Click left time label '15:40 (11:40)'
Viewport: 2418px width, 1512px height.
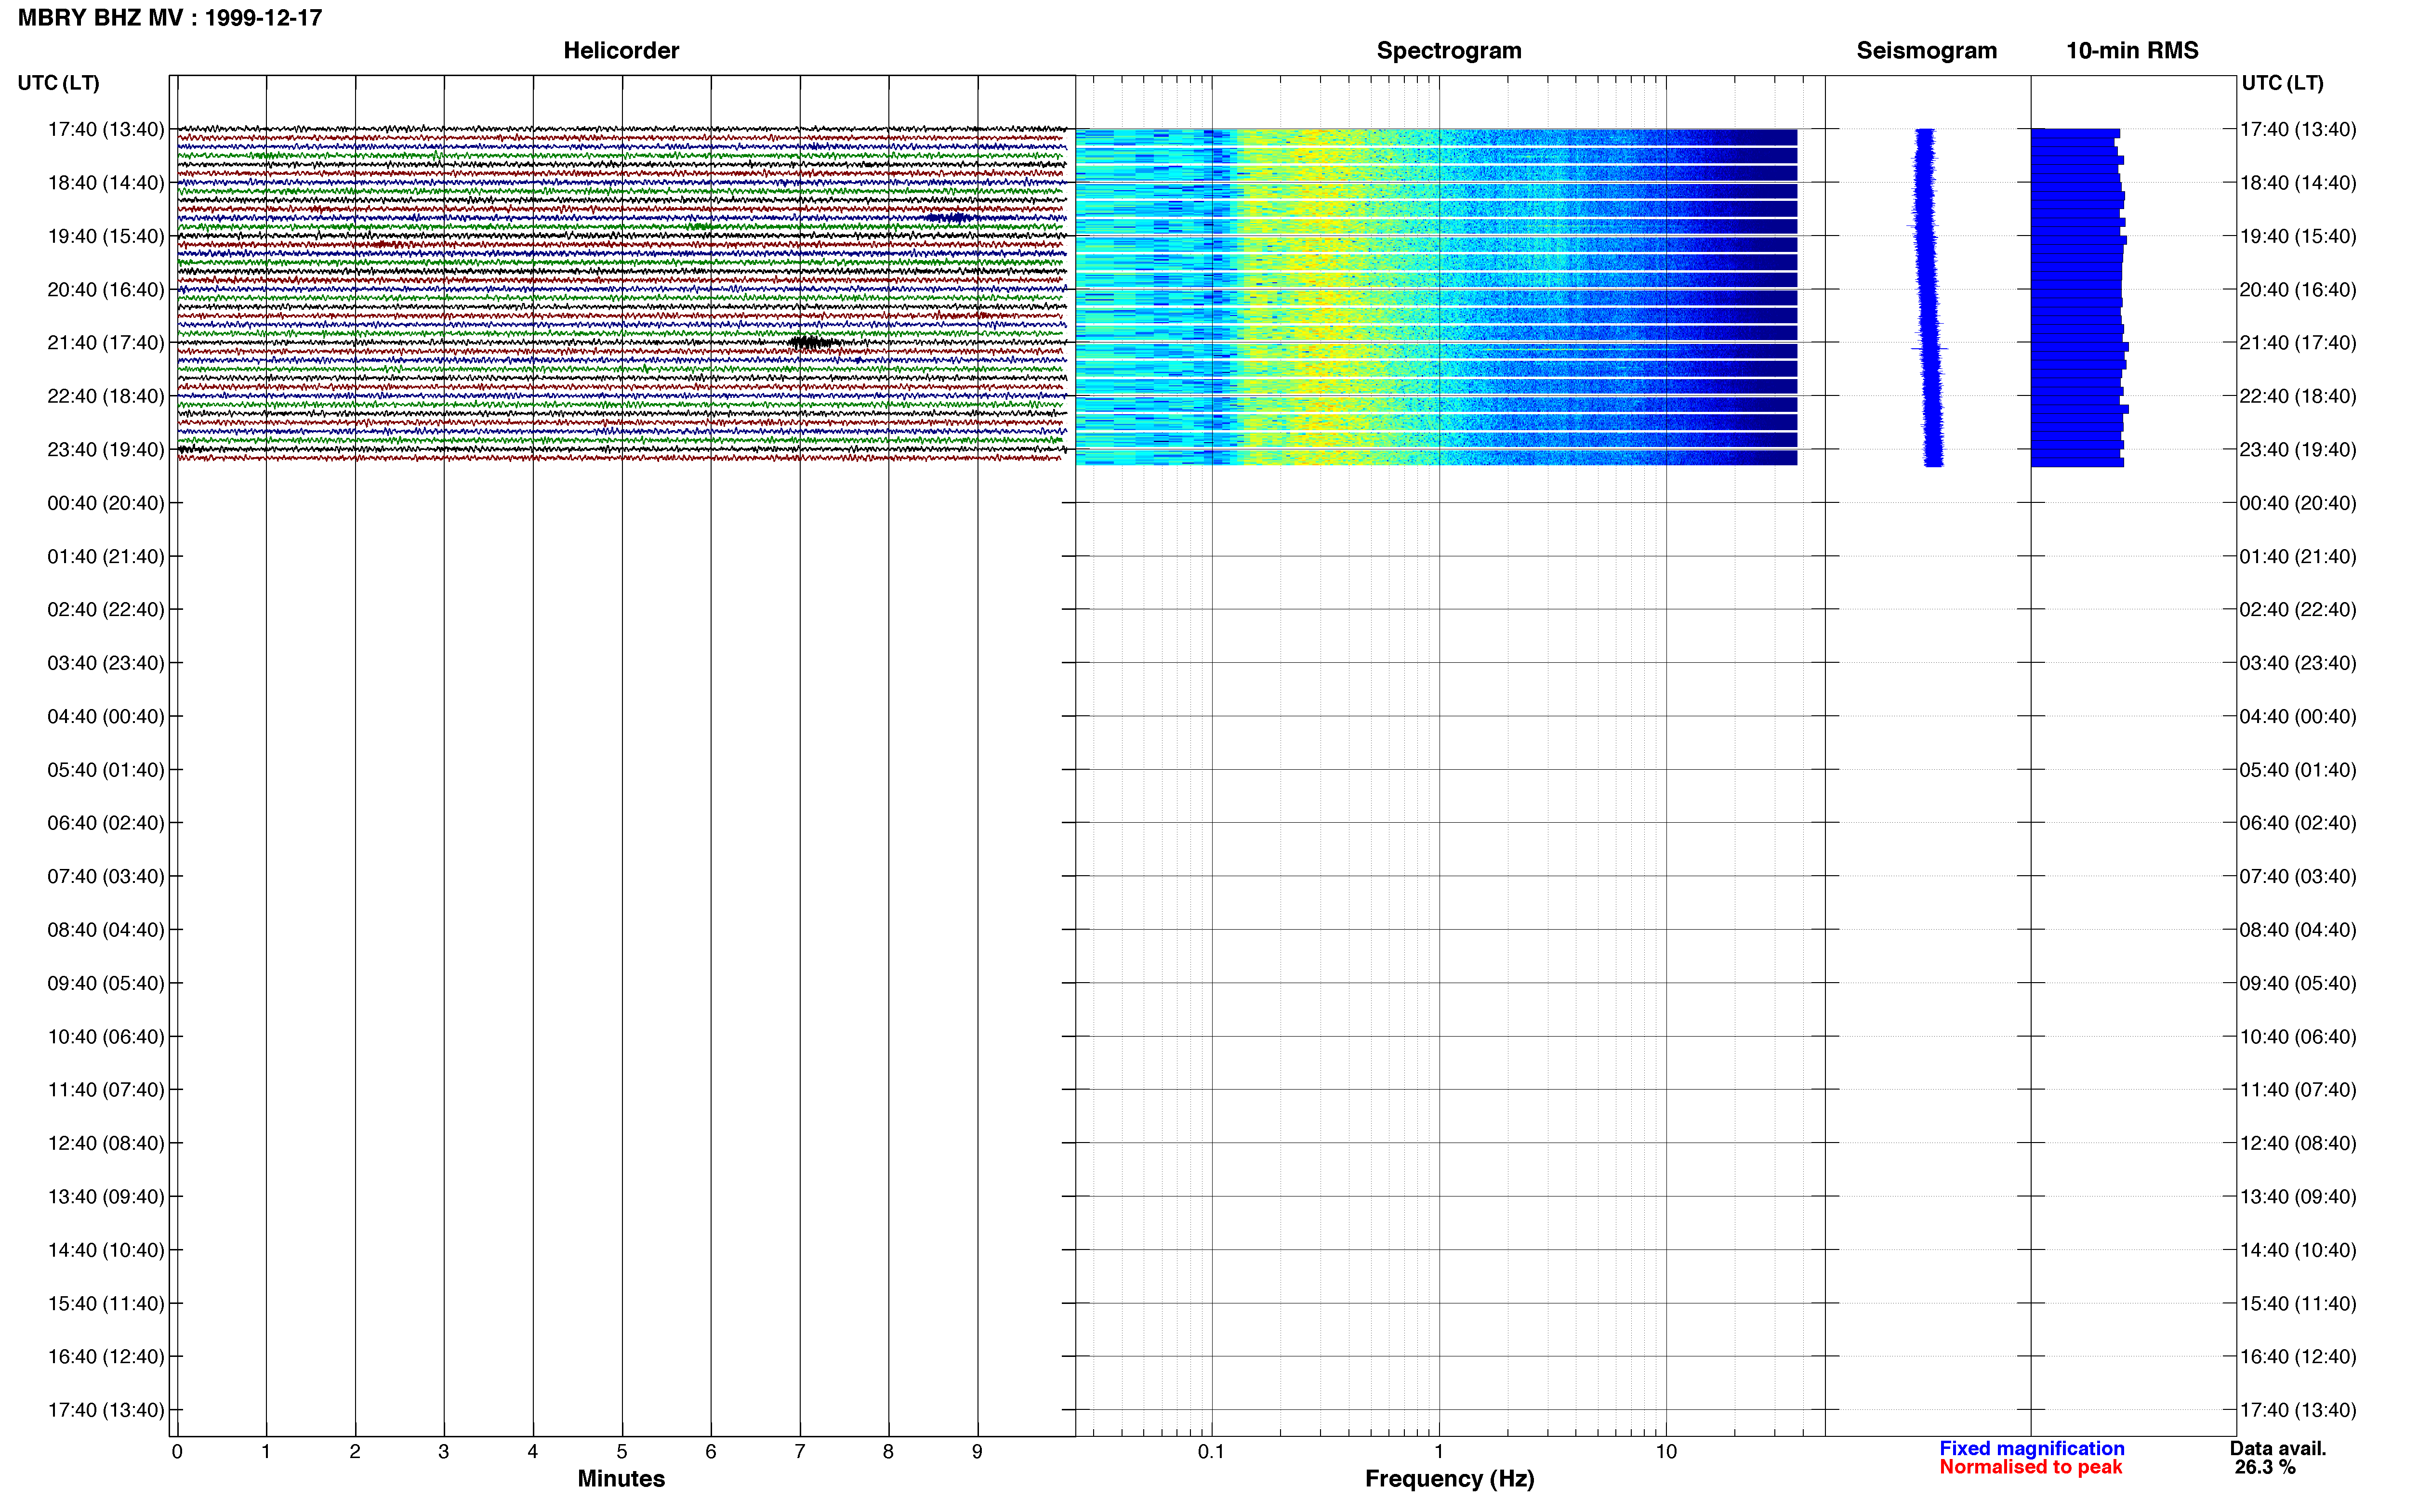pos(106,1304)
